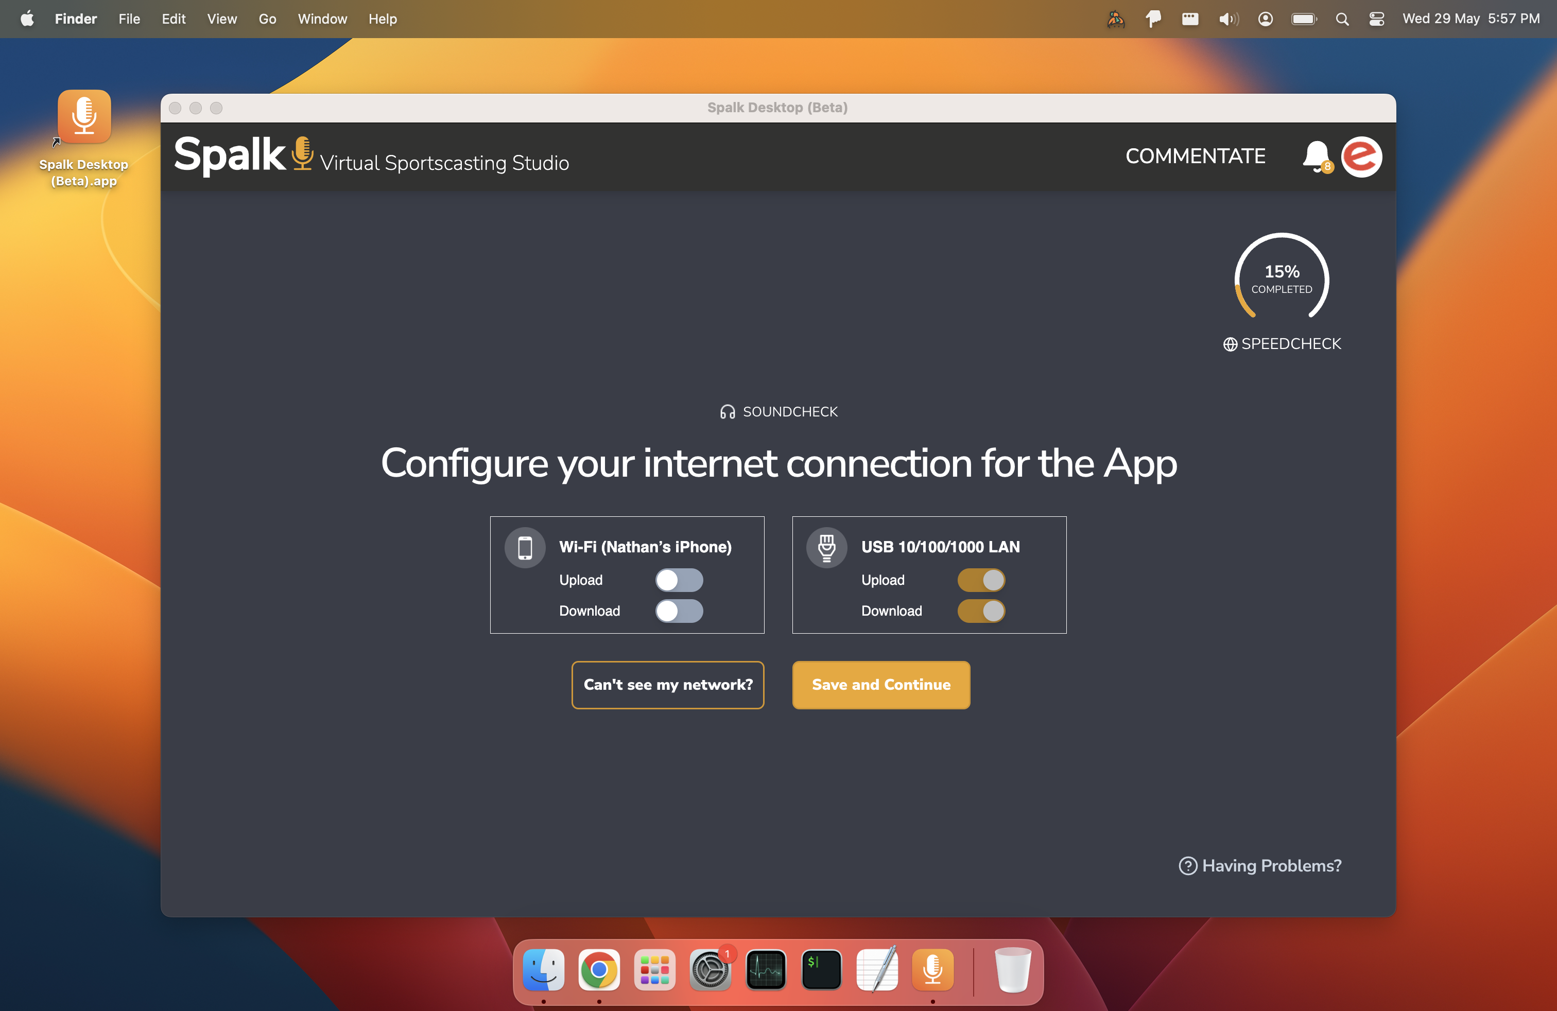The width and height of the screenshot is (1557, 1011).
Task: Click Can't see my network? button
Action: tap(667, 685)
